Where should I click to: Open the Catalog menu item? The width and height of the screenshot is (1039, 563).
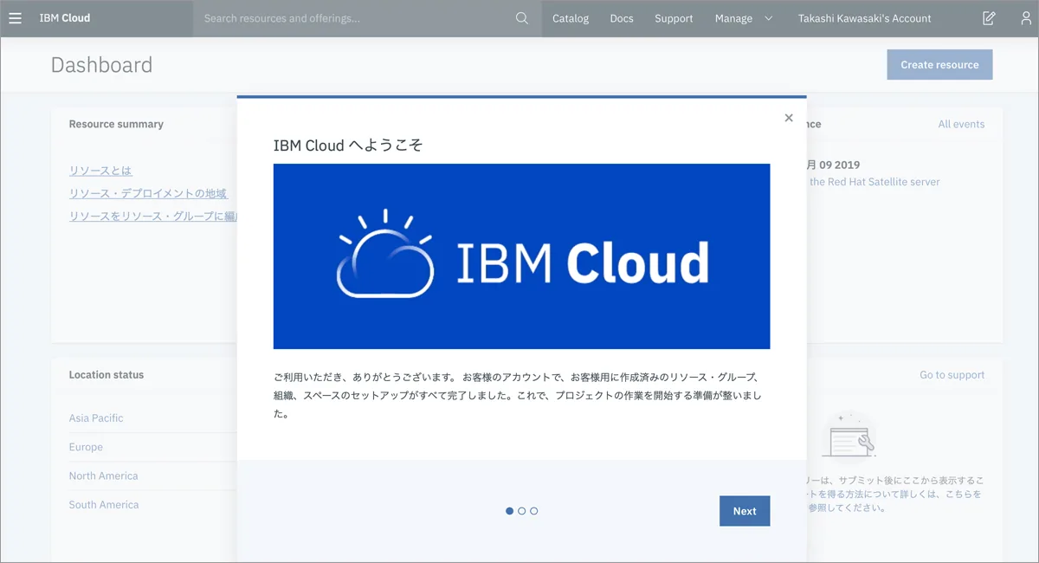point(571,18)
